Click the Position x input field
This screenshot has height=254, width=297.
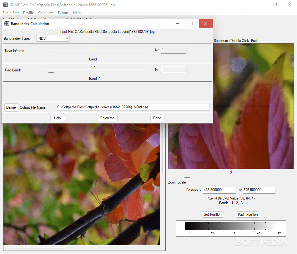[219, 190]
